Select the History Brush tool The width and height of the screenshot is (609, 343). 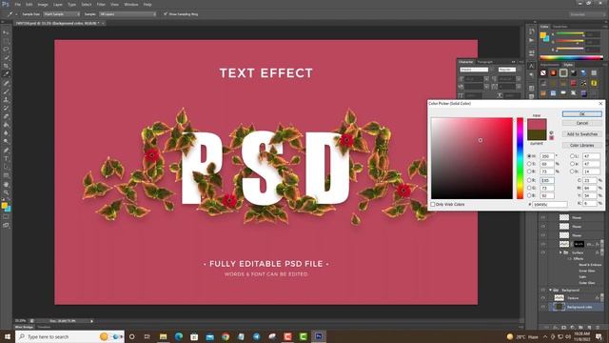tap(6, 108)
